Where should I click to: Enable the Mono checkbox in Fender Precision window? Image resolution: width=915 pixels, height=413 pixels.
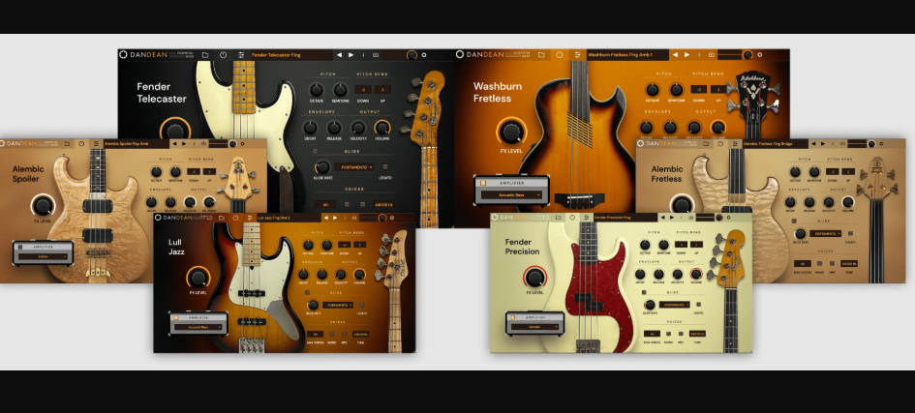[x=669, y=334]
